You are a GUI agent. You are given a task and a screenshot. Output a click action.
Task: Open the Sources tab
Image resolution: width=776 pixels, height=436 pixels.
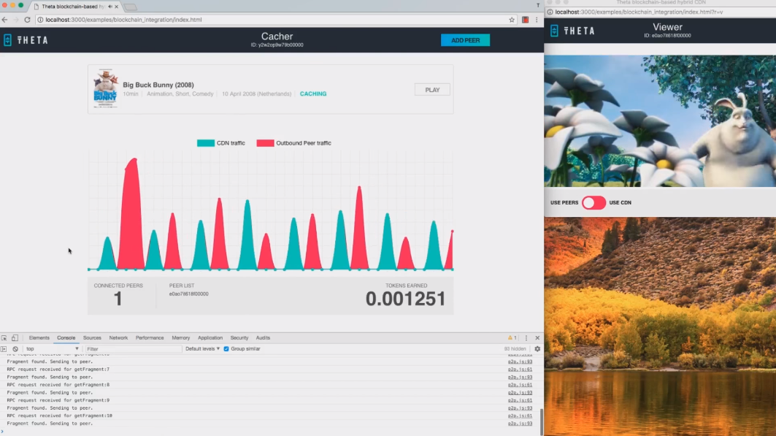(x=92, y=338)
